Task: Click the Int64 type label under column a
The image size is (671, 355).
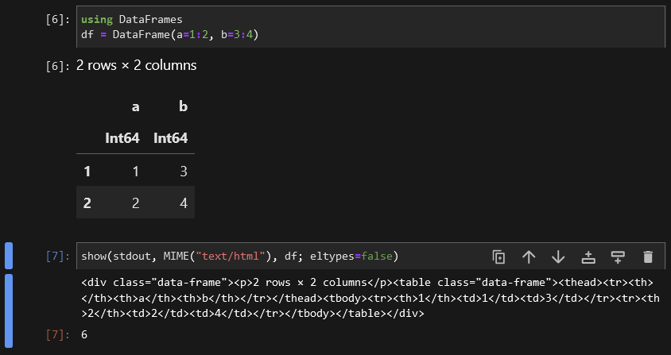Action: 122,138
